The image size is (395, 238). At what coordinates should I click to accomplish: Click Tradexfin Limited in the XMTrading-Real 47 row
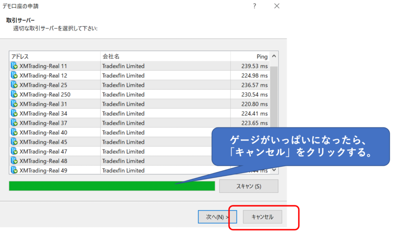(123, 151)
